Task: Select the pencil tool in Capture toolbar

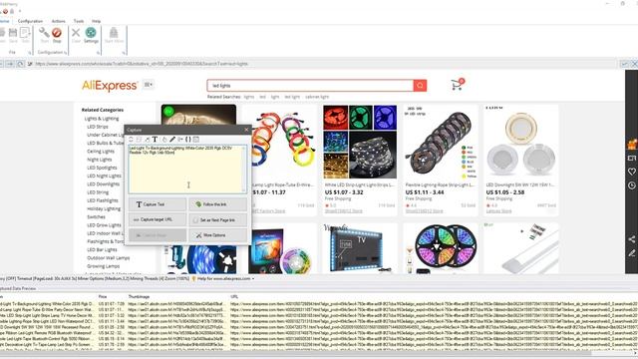Action: pyautogui.click(x=172, y=140)
